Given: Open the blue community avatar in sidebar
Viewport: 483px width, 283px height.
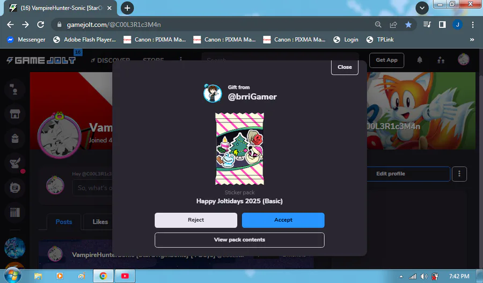Looking at the screenshot, I should 15,248.
